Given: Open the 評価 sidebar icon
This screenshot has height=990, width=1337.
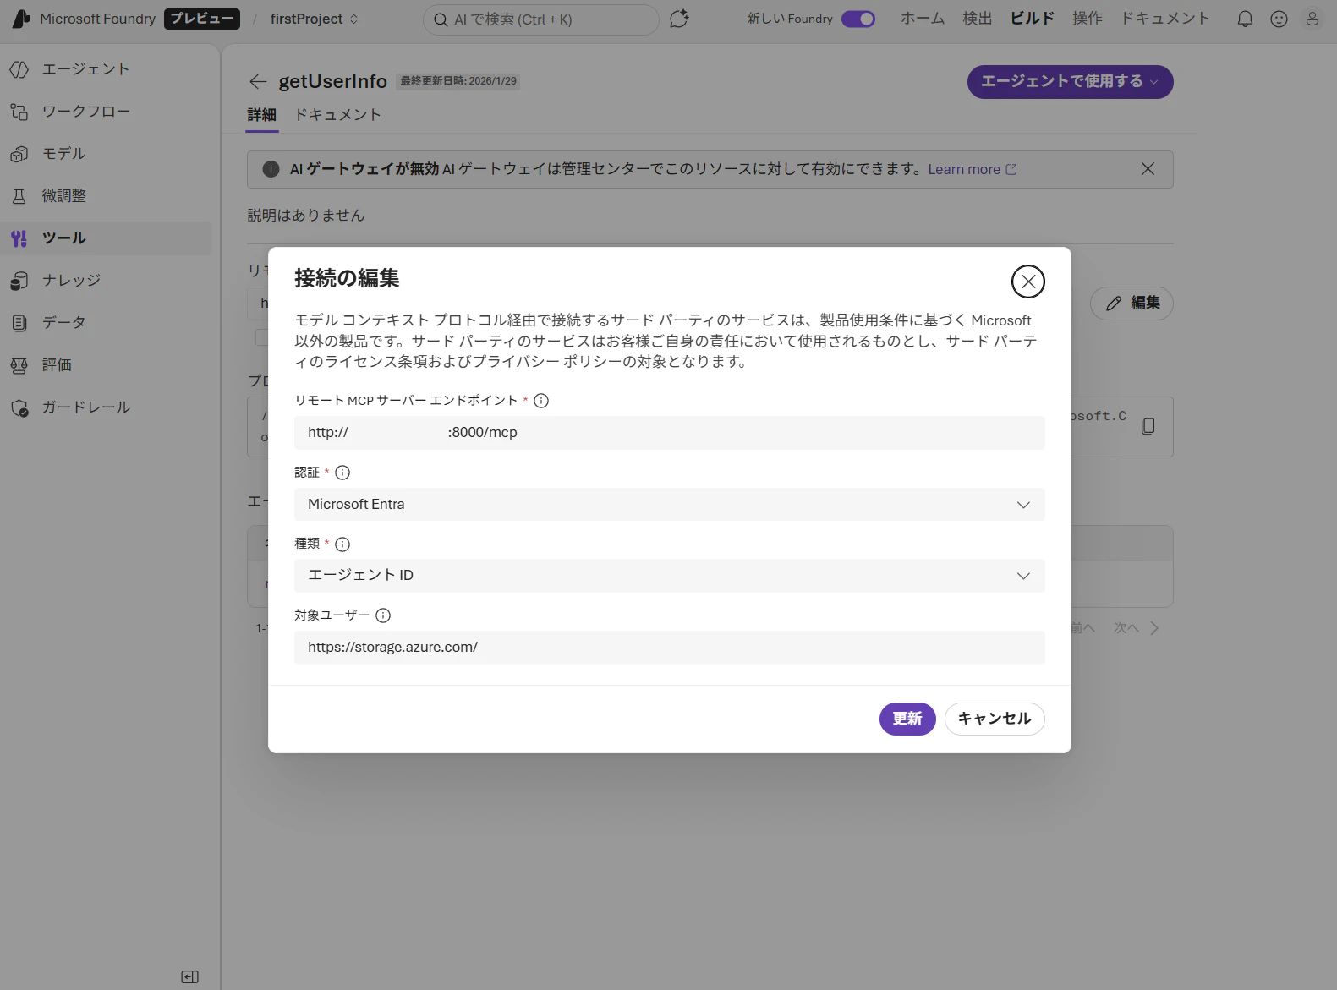Looking at the screenshot, I should (19, 365).
